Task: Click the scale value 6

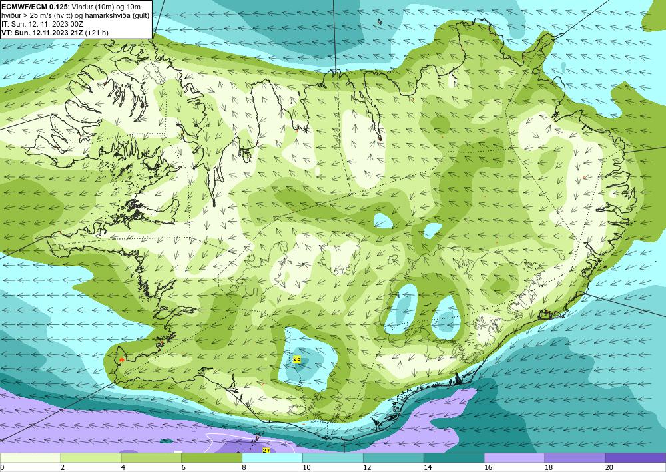Action: coord(184,468)
